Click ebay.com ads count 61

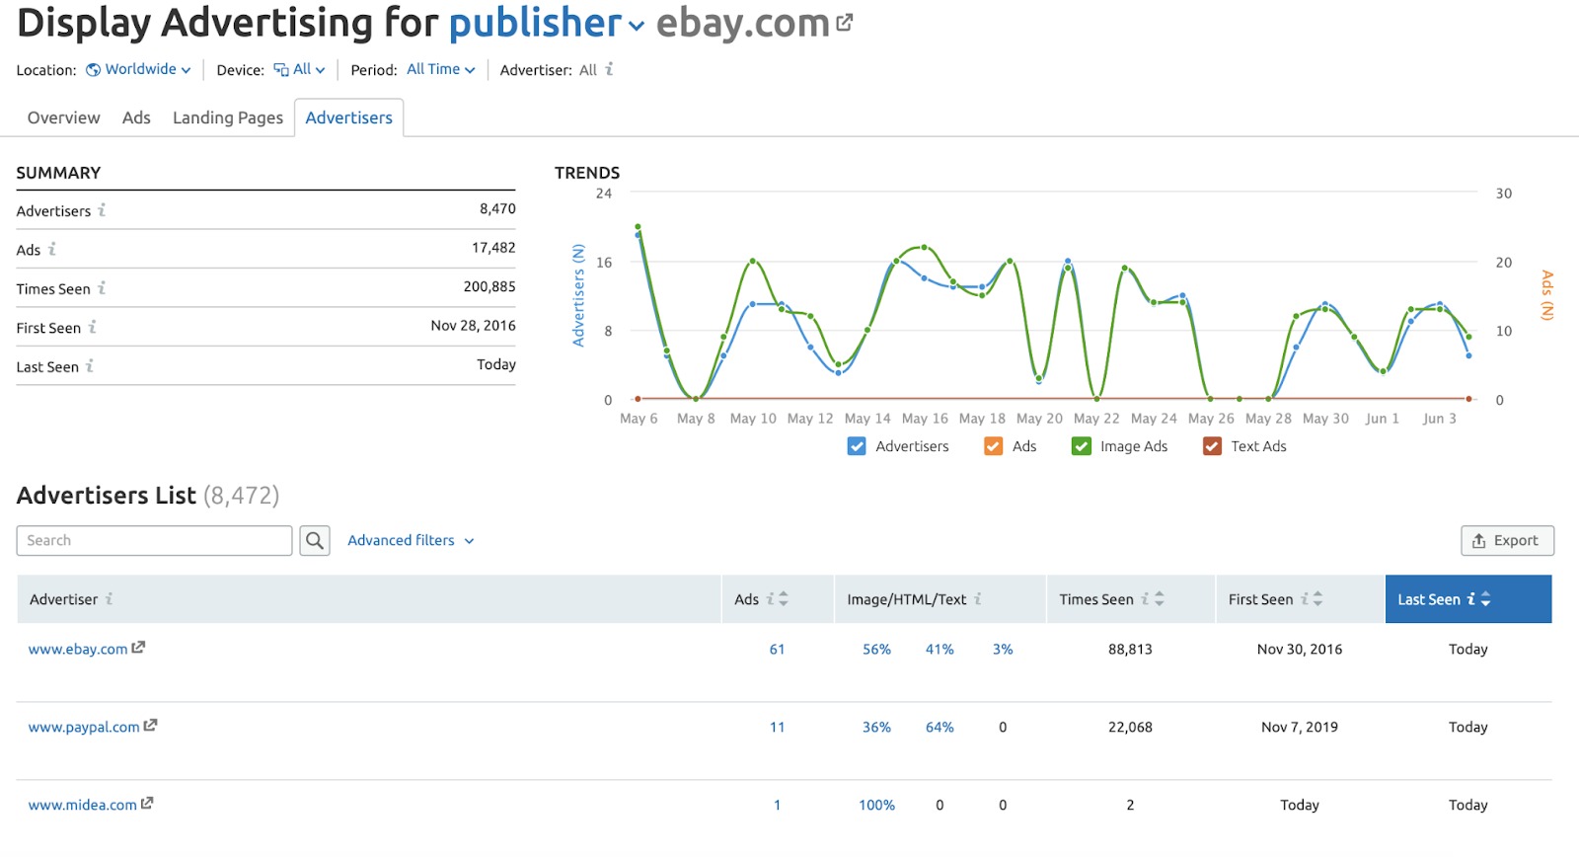click(778, 649)
